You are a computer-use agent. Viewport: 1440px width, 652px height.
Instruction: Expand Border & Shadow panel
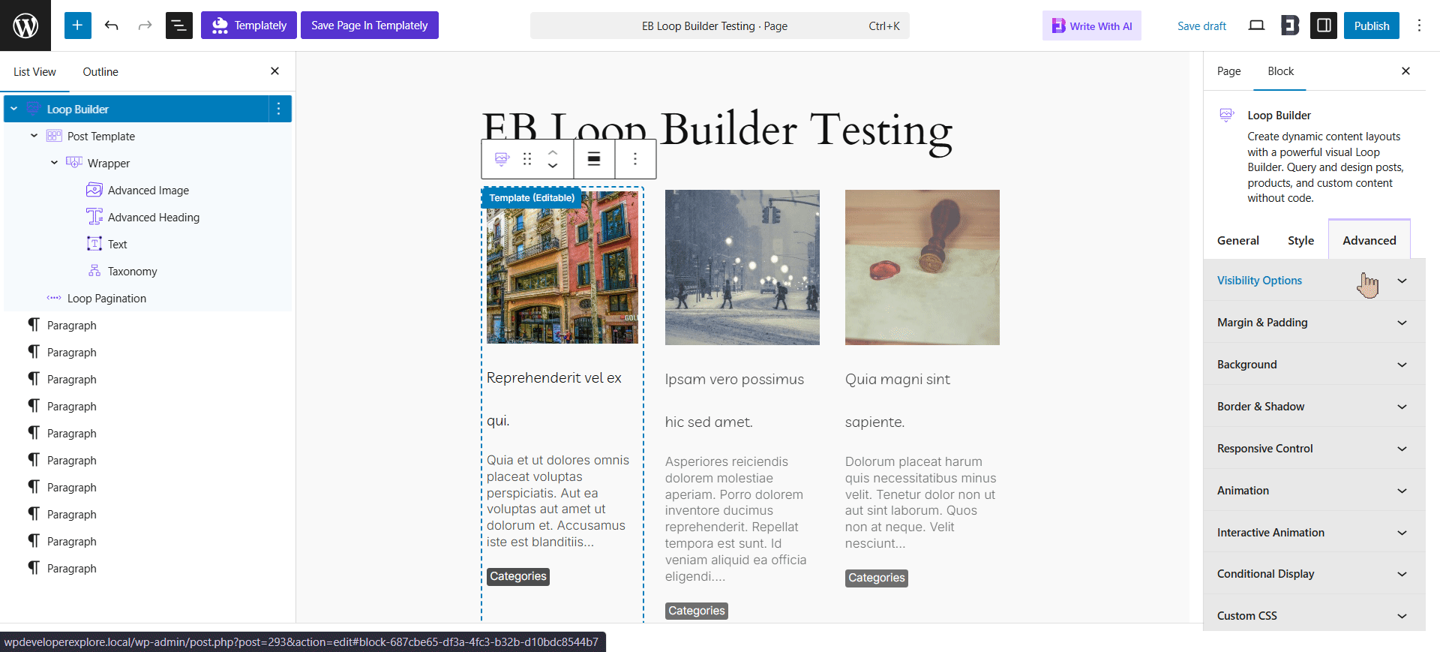click(x=1314, y=407)
